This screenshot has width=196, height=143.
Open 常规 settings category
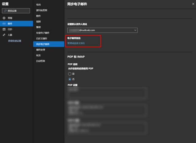pyautogui.click(x=17, y=18)
